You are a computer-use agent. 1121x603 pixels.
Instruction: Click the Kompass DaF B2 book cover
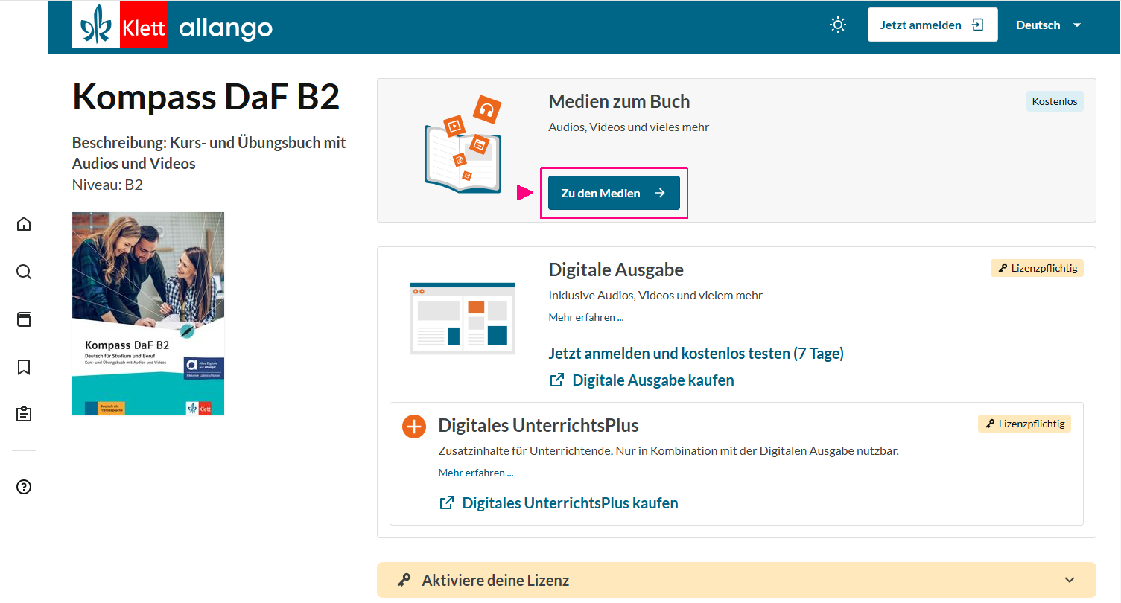click(148, 313)
